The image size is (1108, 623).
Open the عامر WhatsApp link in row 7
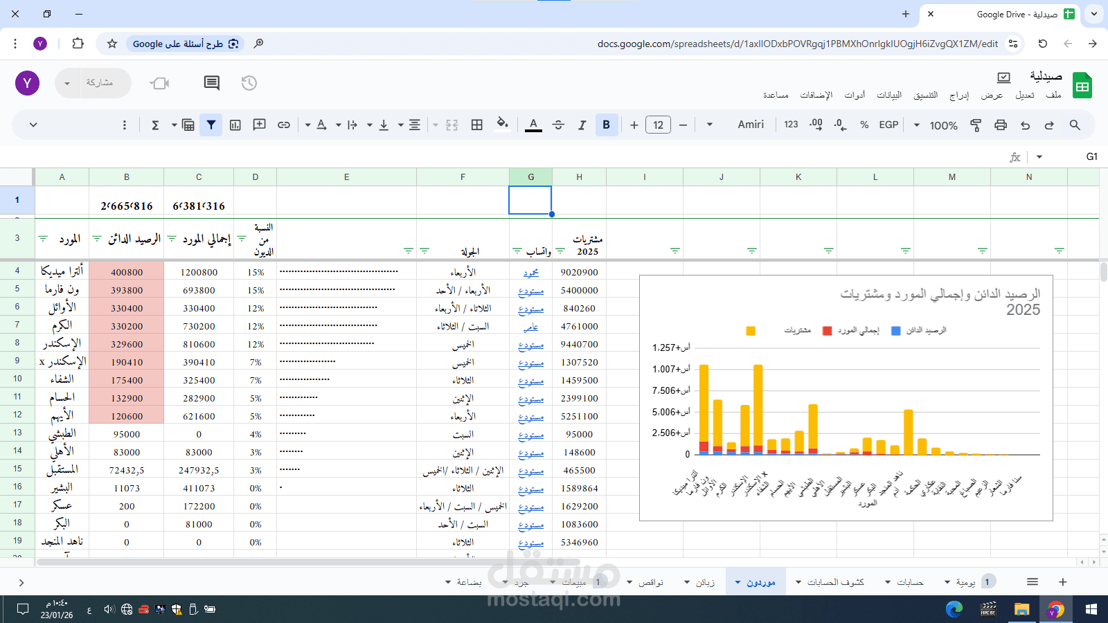[531, 327]
